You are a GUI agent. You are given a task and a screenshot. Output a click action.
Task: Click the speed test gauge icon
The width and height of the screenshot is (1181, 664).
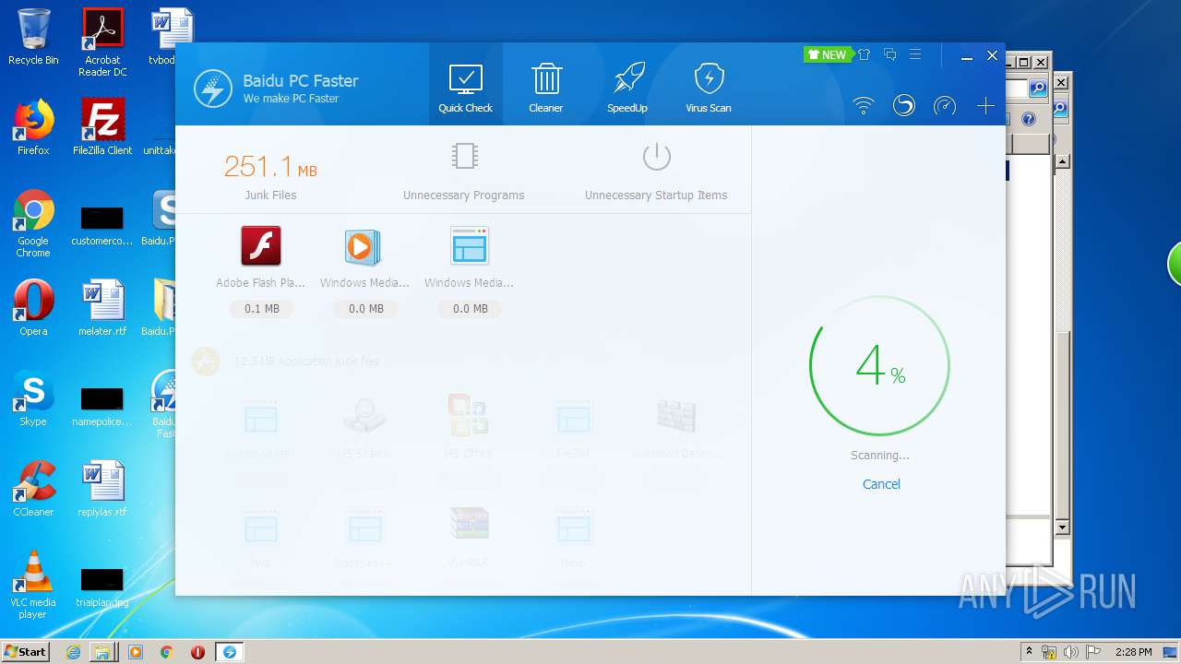click(x=945, y=106)
